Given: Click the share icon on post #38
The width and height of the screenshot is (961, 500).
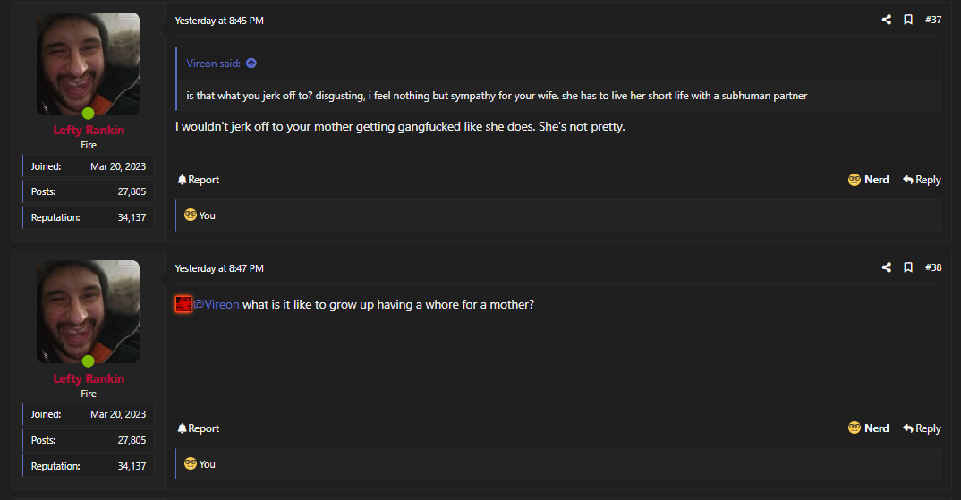Looking at the screenshot, I should coord(886,267).
